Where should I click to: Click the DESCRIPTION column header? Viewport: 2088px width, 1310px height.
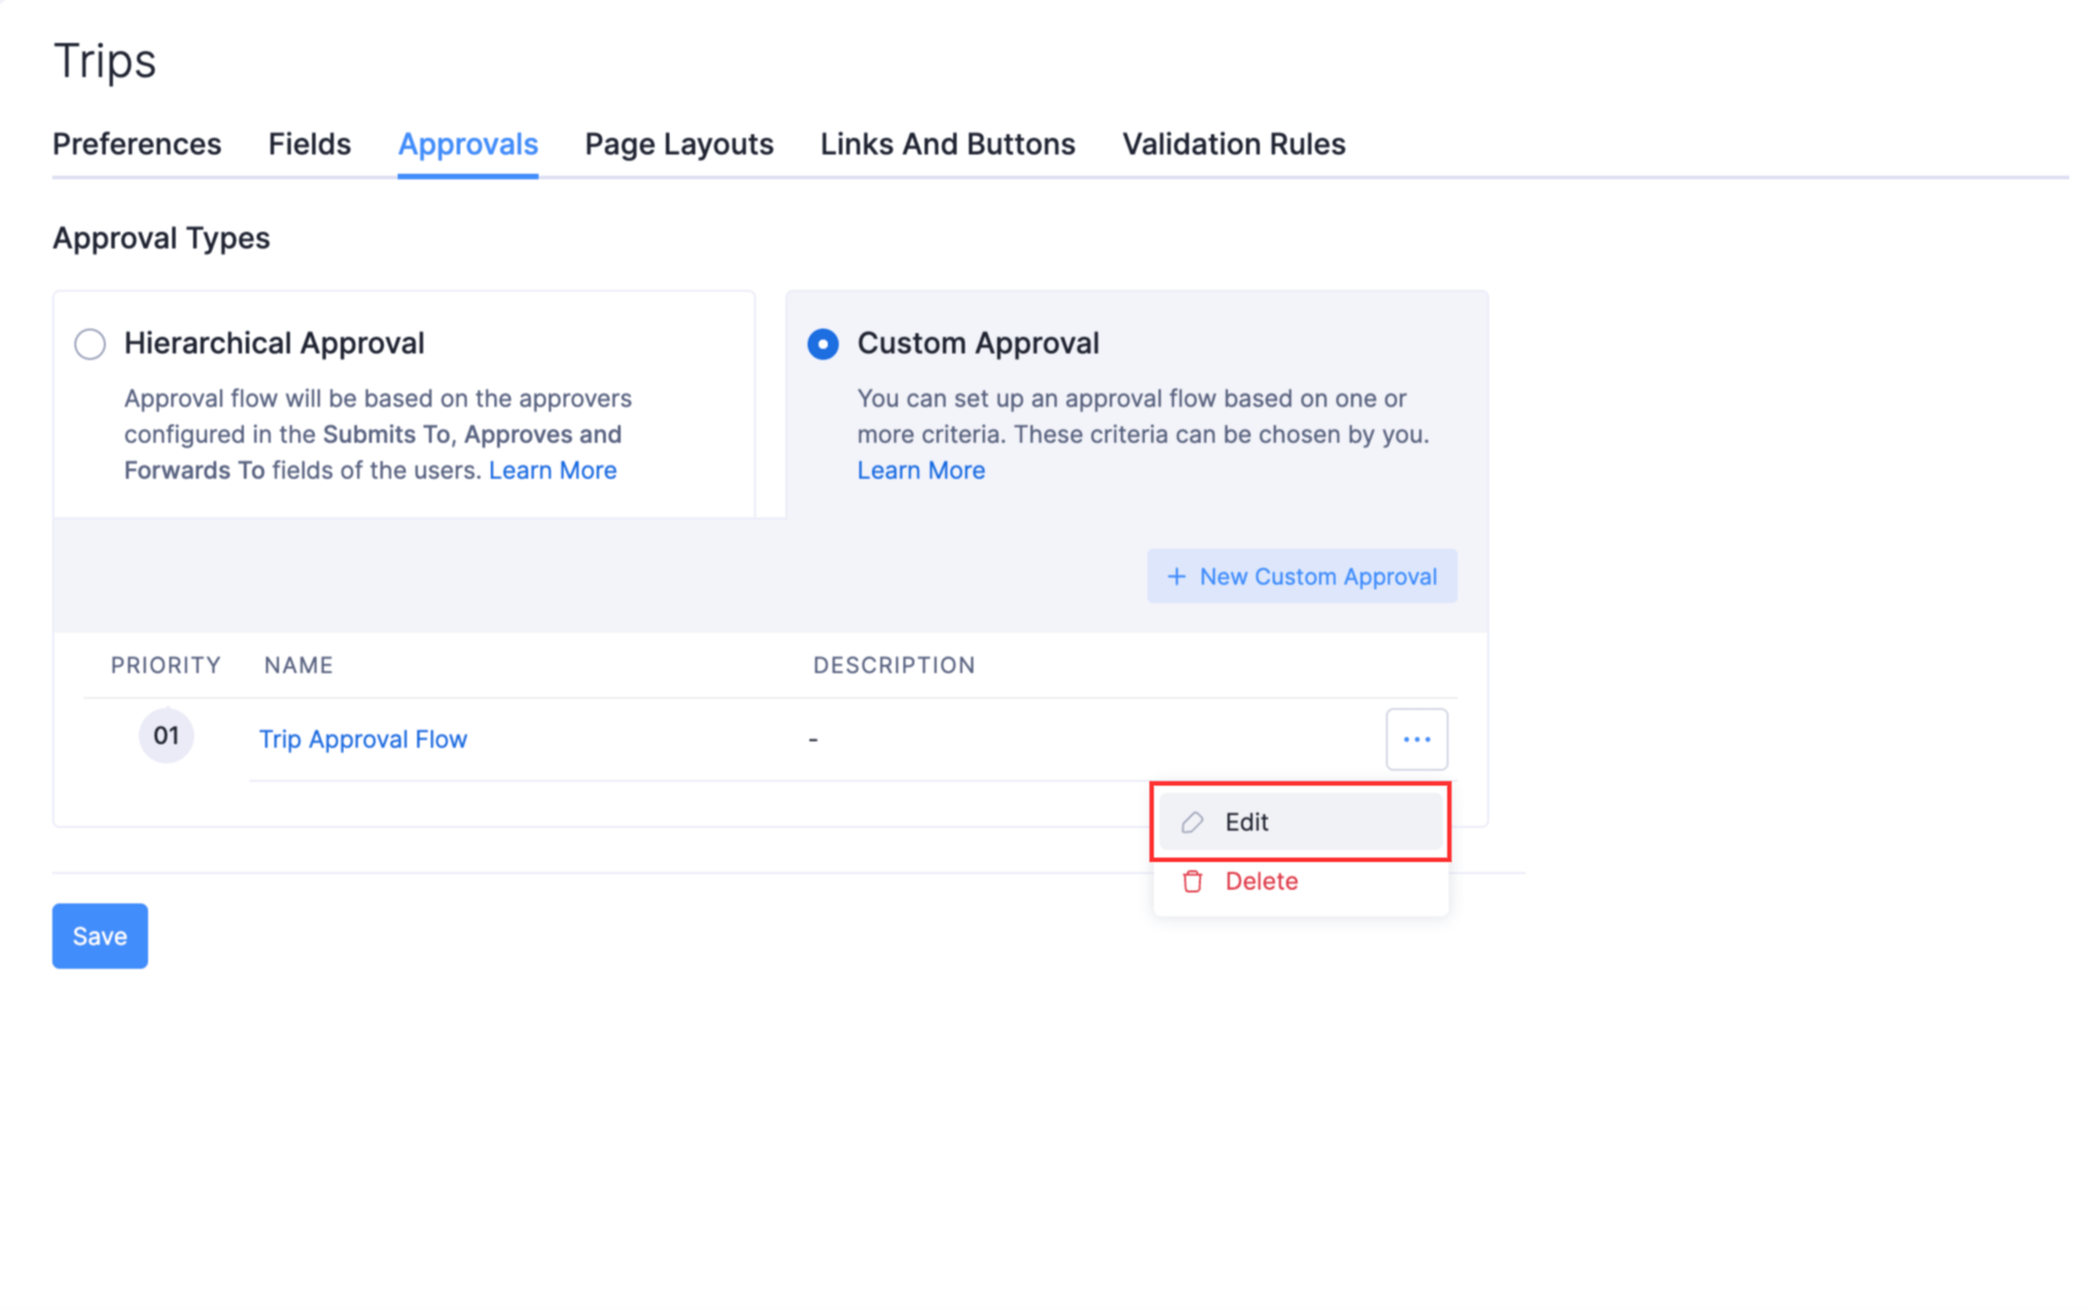click(x=893, y=665)
